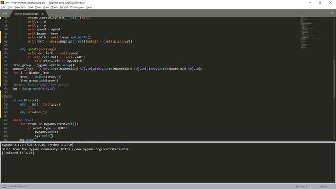Open the Project menu
This screenshot has height=189, width=336.
point(64,7)
